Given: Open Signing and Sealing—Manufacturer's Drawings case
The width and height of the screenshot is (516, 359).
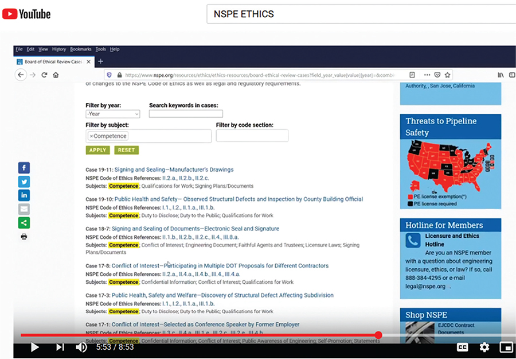Looking at the screenshot, I should click(174, 169).
